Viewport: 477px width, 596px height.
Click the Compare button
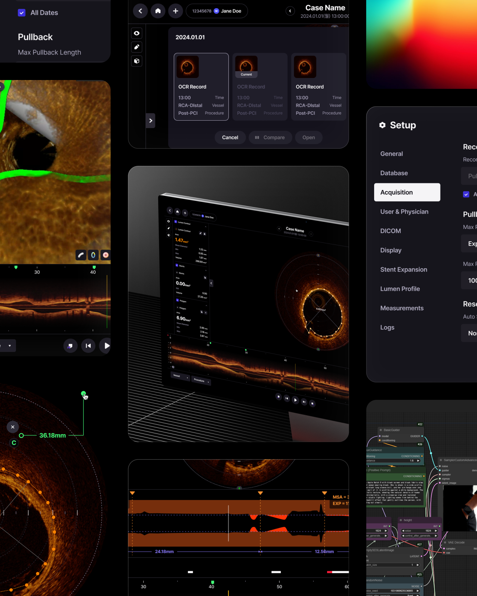coord(270,138)
